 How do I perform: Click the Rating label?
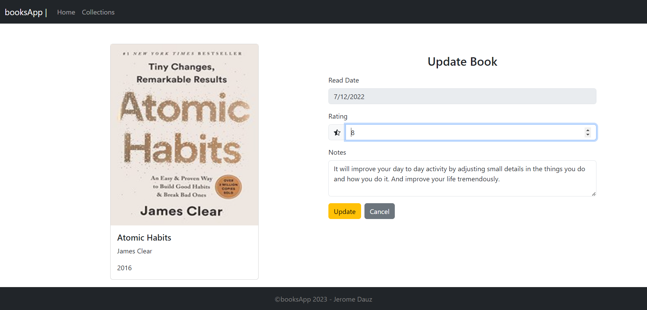coord(338,116)
